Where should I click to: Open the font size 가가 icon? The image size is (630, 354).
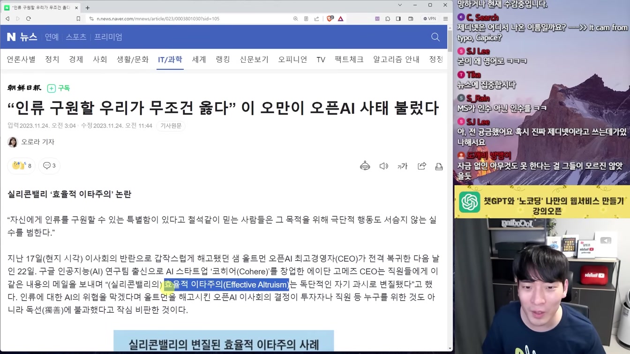(x=403, y=166)
